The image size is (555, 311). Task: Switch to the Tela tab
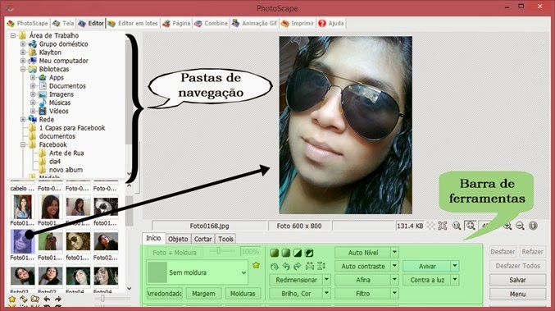tap(63, 23)
